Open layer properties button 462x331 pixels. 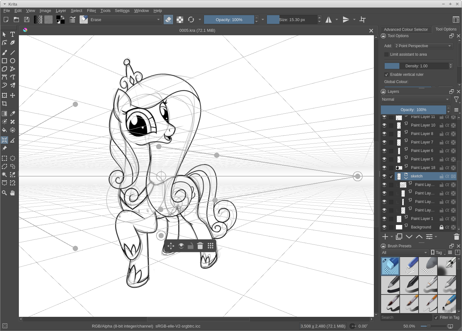pyautogui.click(x=429, y=237)
